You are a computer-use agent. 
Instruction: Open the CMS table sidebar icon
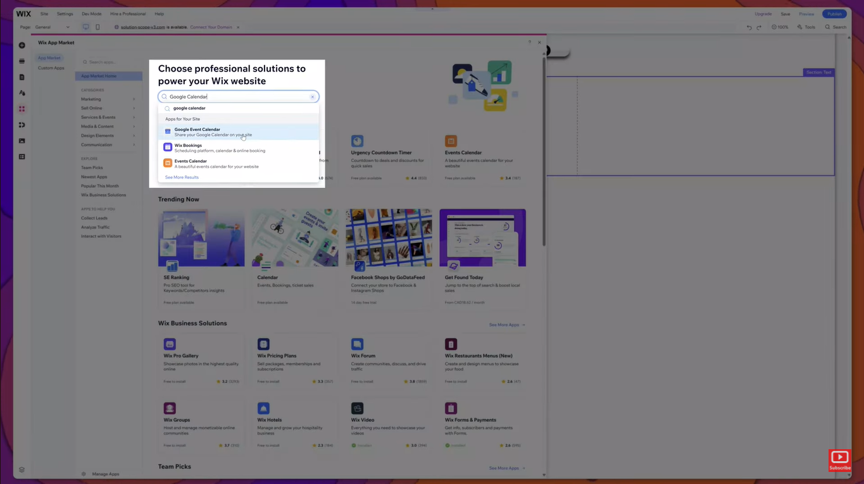(22, 156)
